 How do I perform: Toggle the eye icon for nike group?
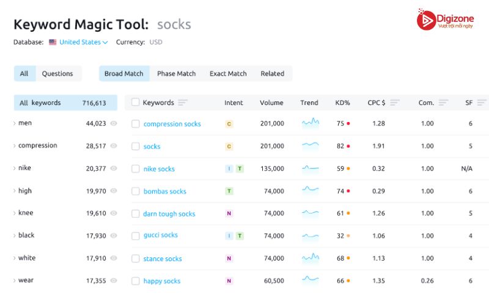pyautogui.click(x=114, y=168)
